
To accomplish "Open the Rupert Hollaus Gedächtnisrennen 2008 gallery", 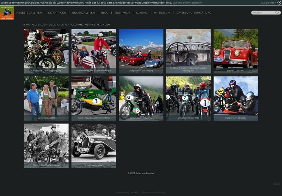I will pyautogui.click(x=94, y=98).
